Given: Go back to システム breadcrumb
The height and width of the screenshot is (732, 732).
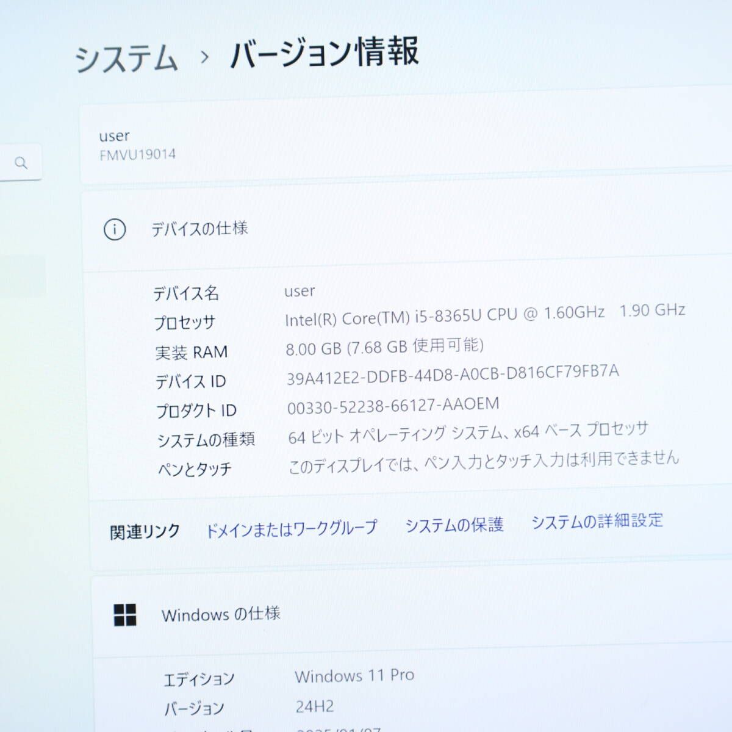Looking at the screenshot, I should (126, 60).
